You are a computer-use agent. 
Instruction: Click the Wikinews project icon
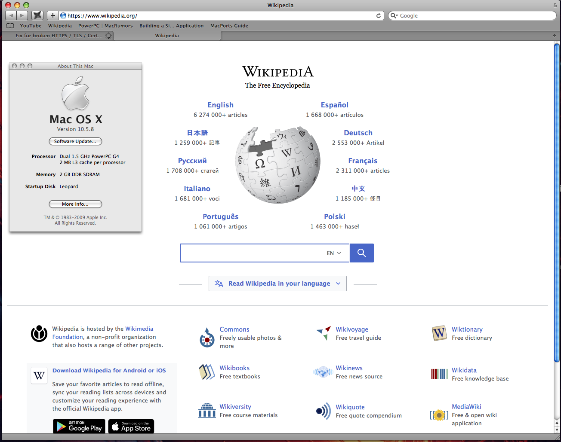323,372
